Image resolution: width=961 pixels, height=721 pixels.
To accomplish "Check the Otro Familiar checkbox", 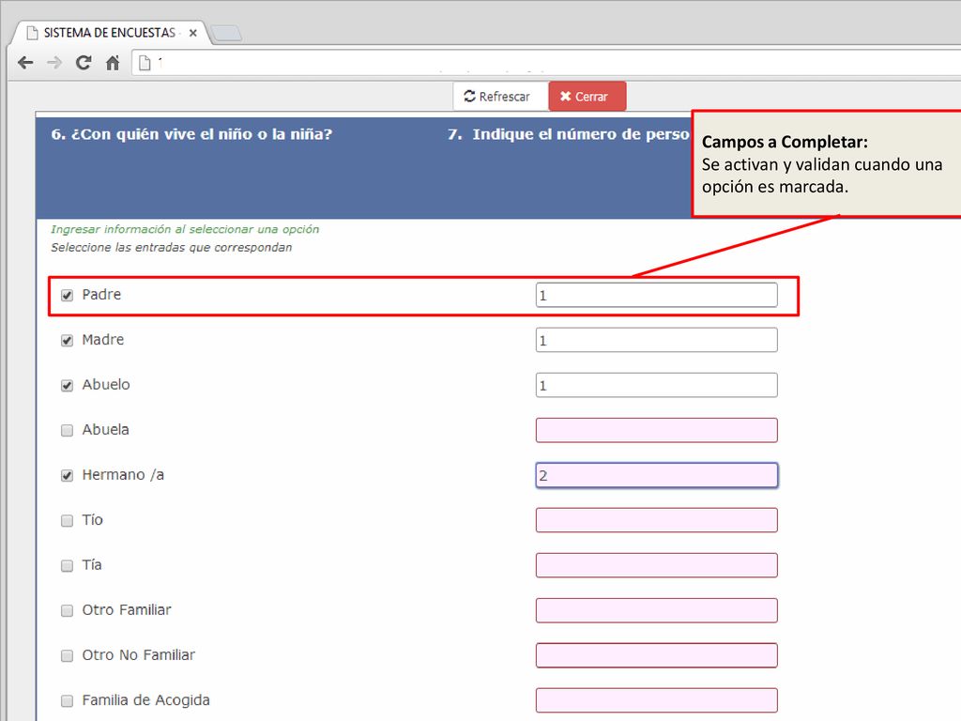I will pyautogui.click(x=68, y=610).
